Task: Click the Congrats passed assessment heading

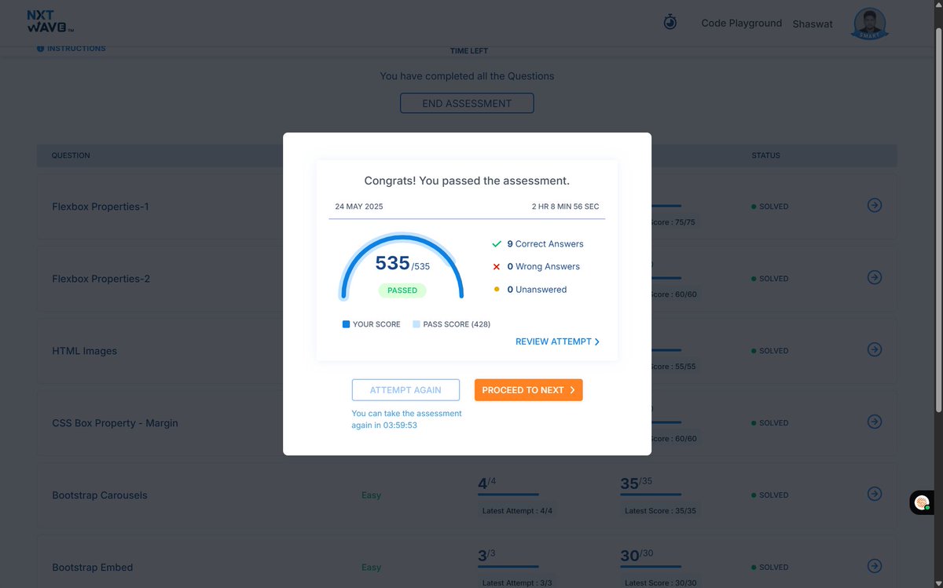Action: 467,181
